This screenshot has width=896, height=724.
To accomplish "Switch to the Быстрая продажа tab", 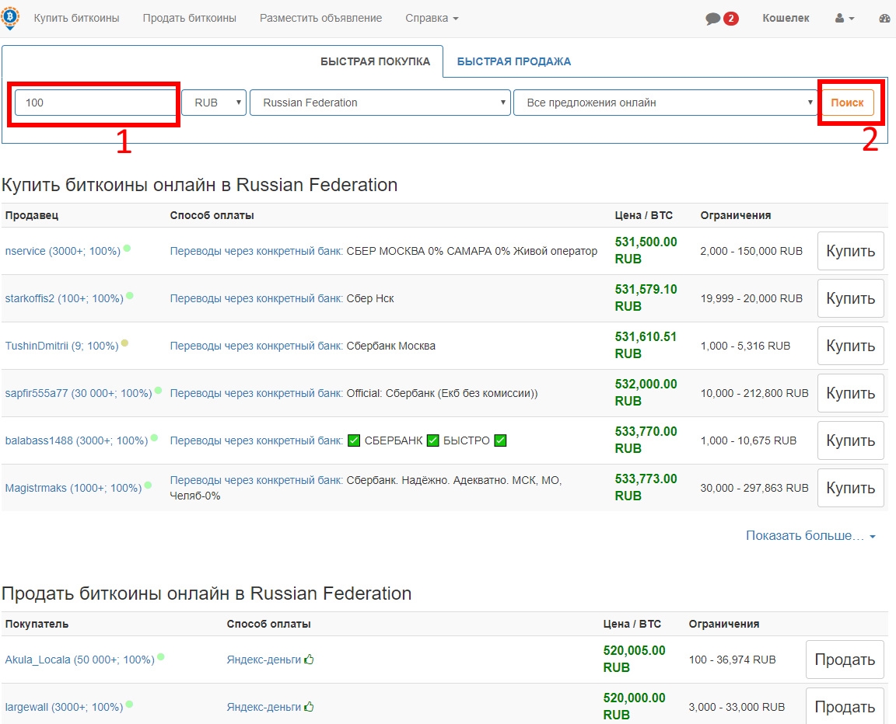I will pyautogui.click(x=513, y=61).
